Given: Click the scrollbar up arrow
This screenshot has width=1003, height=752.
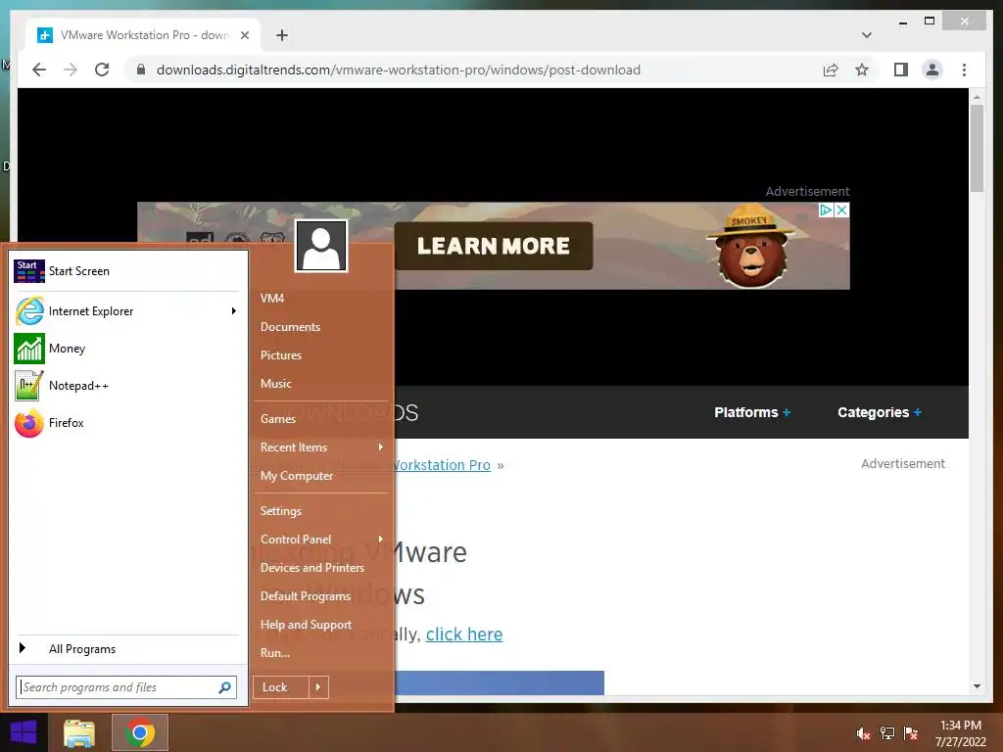Looking at the screenshot, I should pos(977,97).
